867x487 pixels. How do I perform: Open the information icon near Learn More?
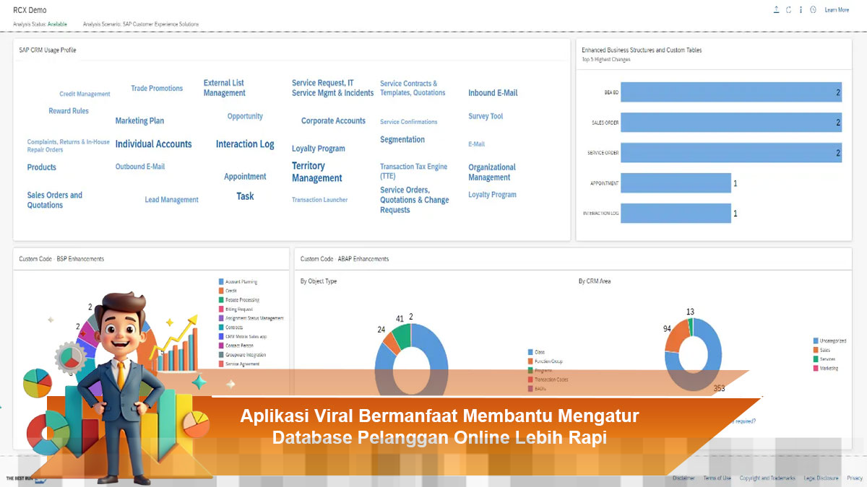(x=801, y=9)
